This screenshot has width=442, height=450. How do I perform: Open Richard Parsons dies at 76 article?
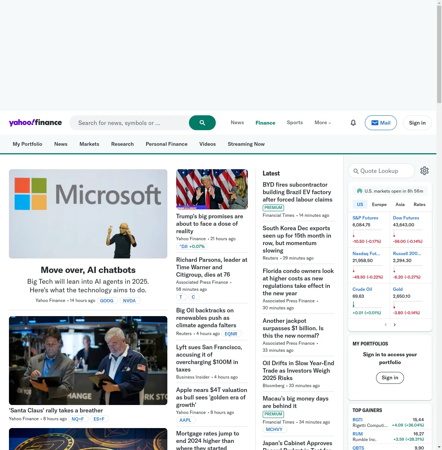point(212,267)
